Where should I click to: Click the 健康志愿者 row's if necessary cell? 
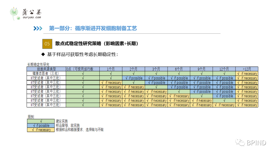247,73
